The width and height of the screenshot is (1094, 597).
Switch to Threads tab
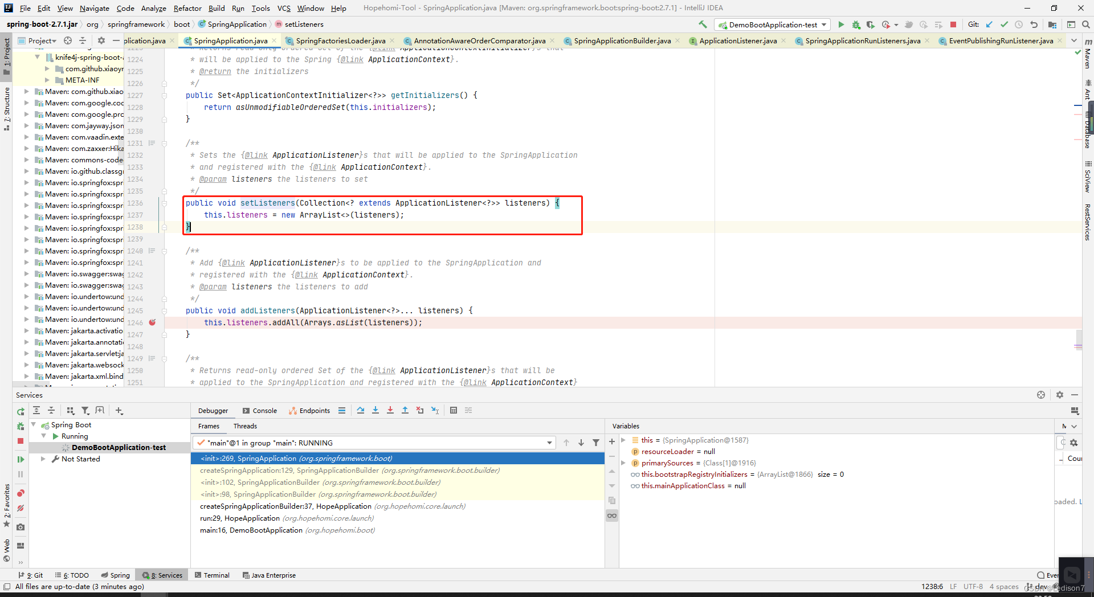[x=245, y=426]
